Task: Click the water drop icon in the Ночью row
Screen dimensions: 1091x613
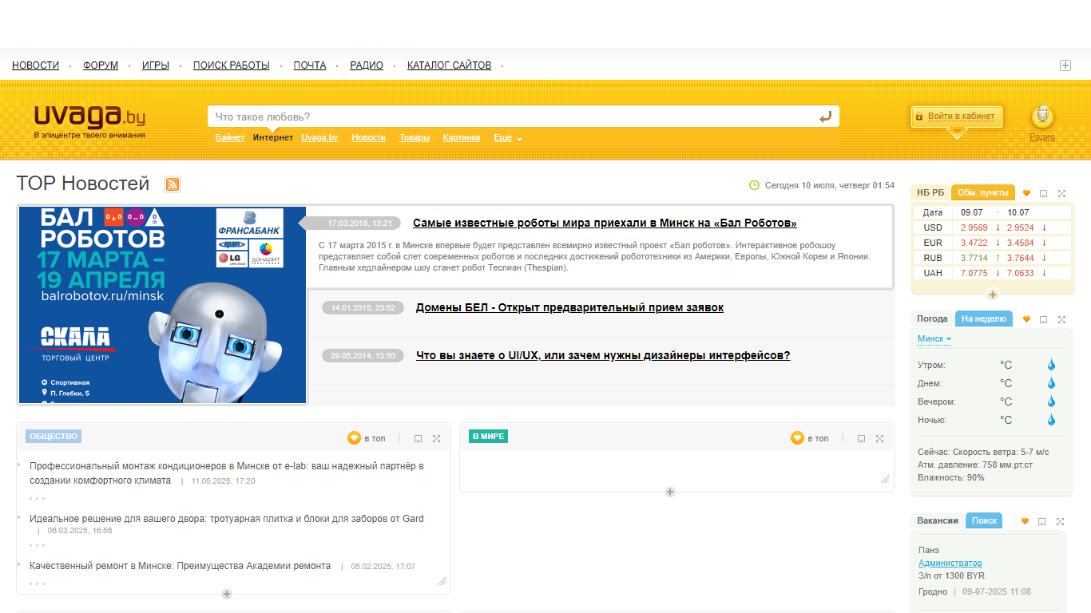Action: (1051, 420)
